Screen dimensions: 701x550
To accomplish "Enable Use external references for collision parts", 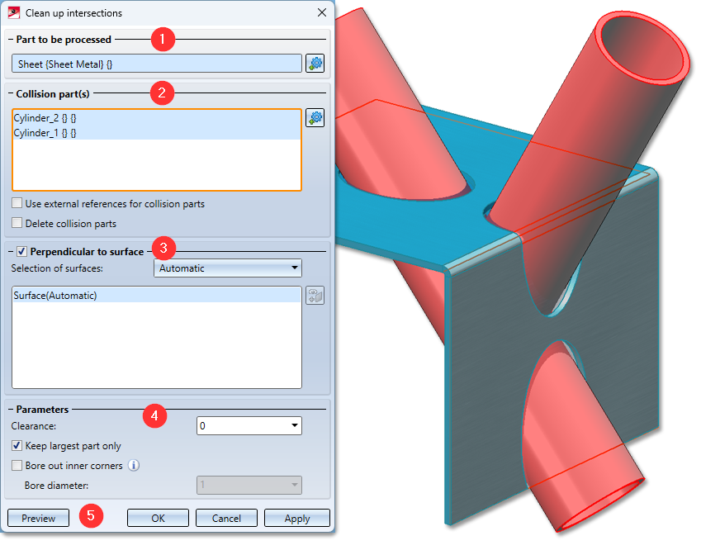I will (x=17, y=203).
